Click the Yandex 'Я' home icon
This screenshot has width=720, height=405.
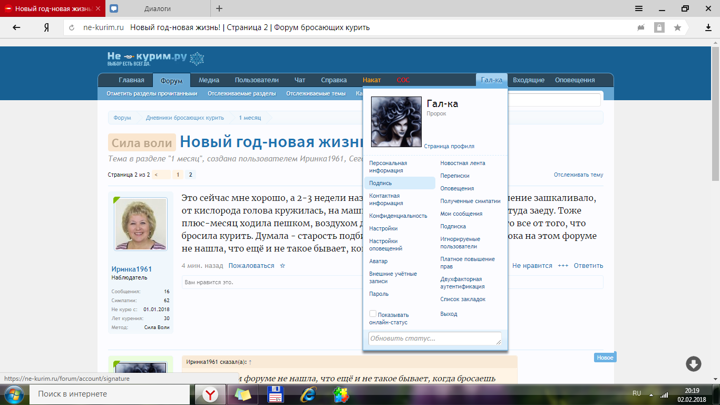click(46, 27)
